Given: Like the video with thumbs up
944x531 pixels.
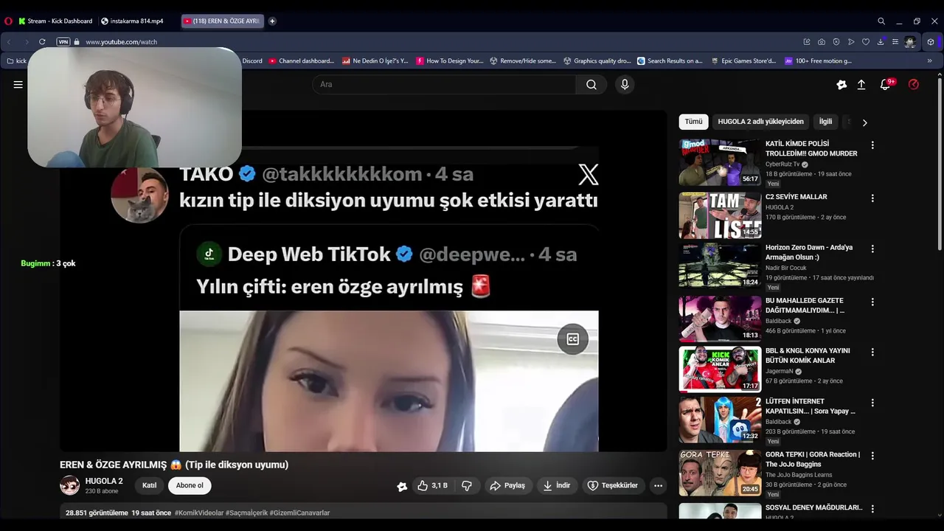Looking at the screenshot, I should click(x=432, y=485).
